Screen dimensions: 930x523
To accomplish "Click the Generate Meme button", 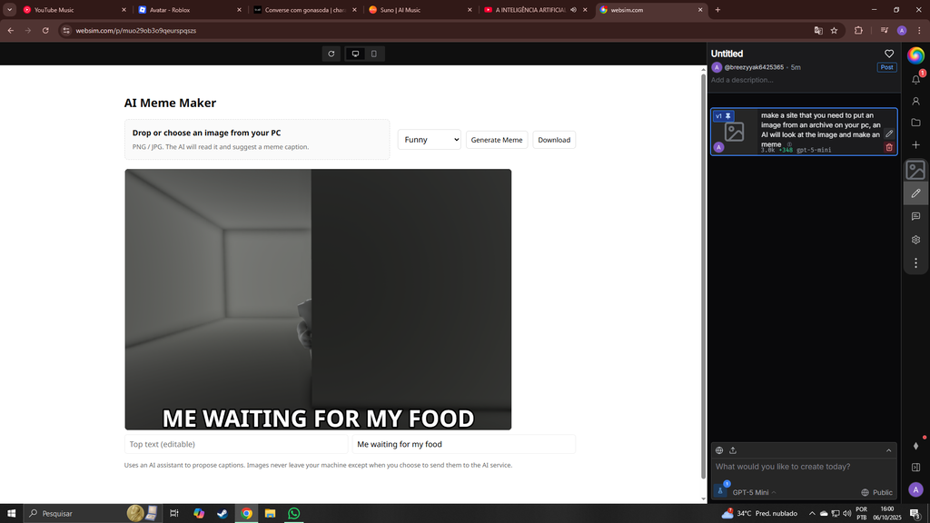I will pos(497,140).
